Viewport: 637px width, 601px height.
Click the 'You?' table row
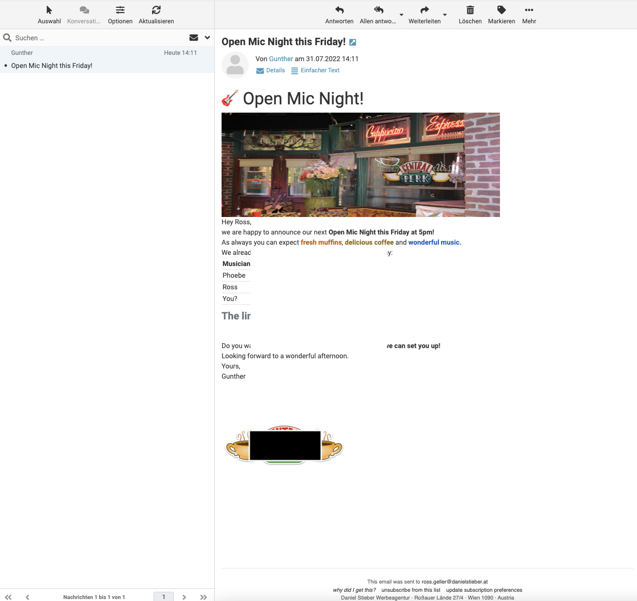click(x=236, y=299)
